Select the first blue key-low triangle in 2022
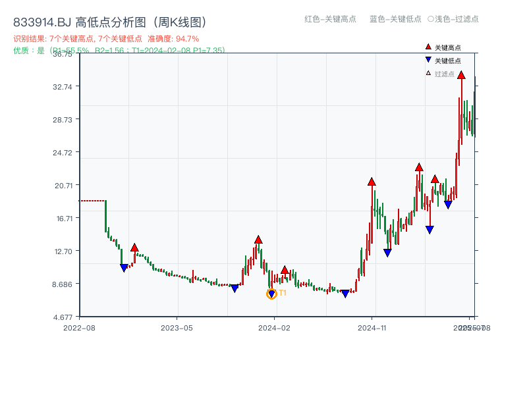527x395 pixels. click(124, 266)
